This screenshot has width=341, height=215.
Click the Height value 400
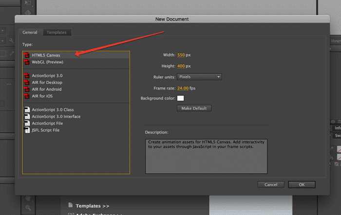point(181,66)
